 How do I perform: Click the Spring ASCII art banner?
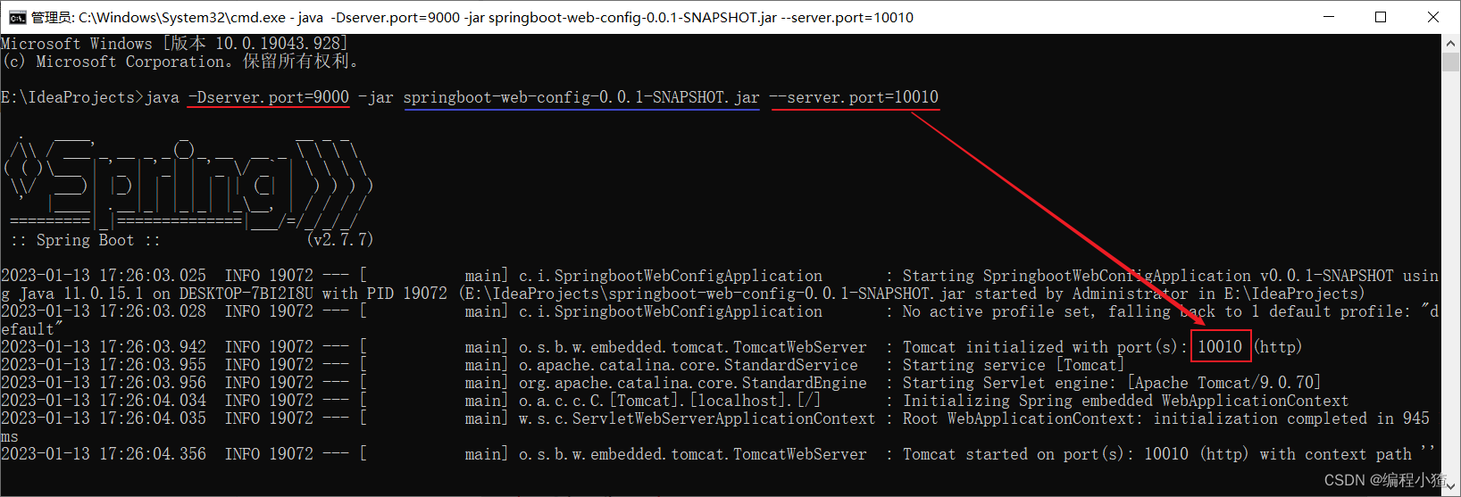pyautogui.click(x=188, y=183)
